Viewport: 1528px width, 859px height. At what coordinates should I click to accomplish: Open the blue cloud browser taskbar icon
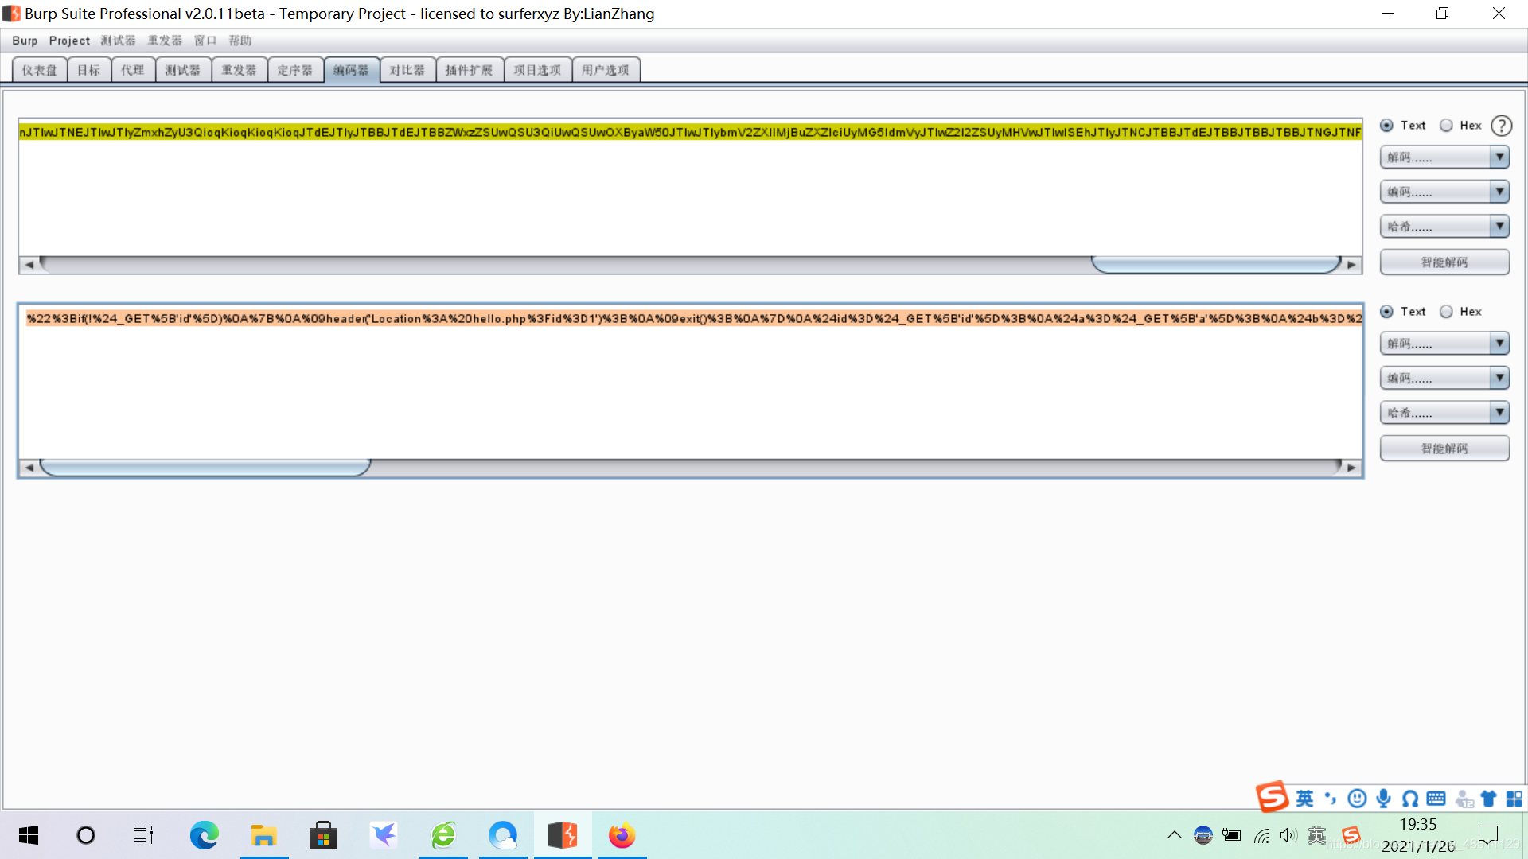click(503, 835)
